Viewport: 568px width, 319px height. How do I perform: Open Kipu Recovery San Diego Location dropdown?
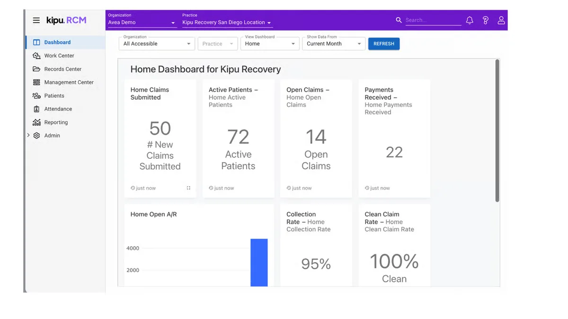pyautogui.click(x=227, y=22)
